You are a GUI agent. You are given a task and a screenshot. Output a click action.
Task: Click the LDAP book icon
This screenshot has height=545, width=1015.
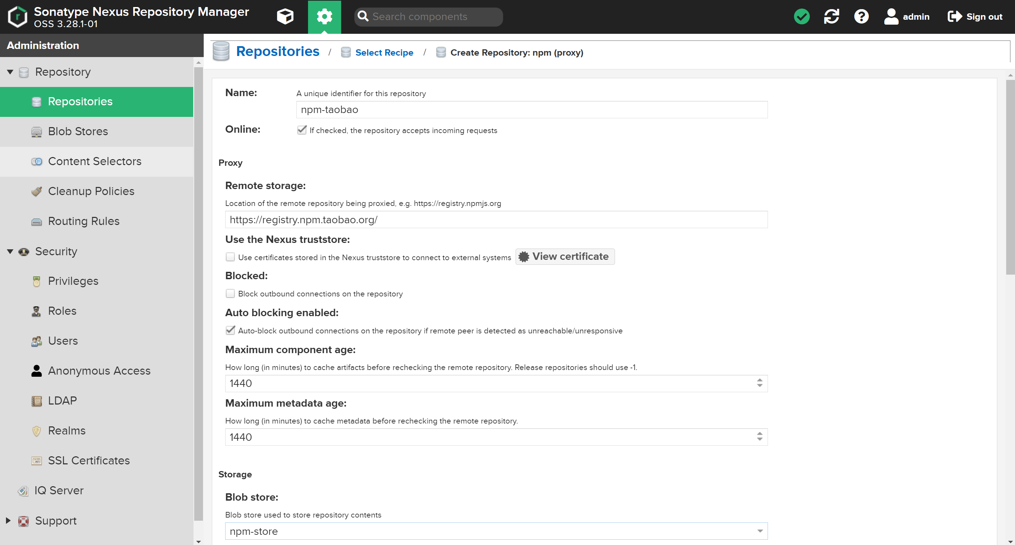pos(36,401)
